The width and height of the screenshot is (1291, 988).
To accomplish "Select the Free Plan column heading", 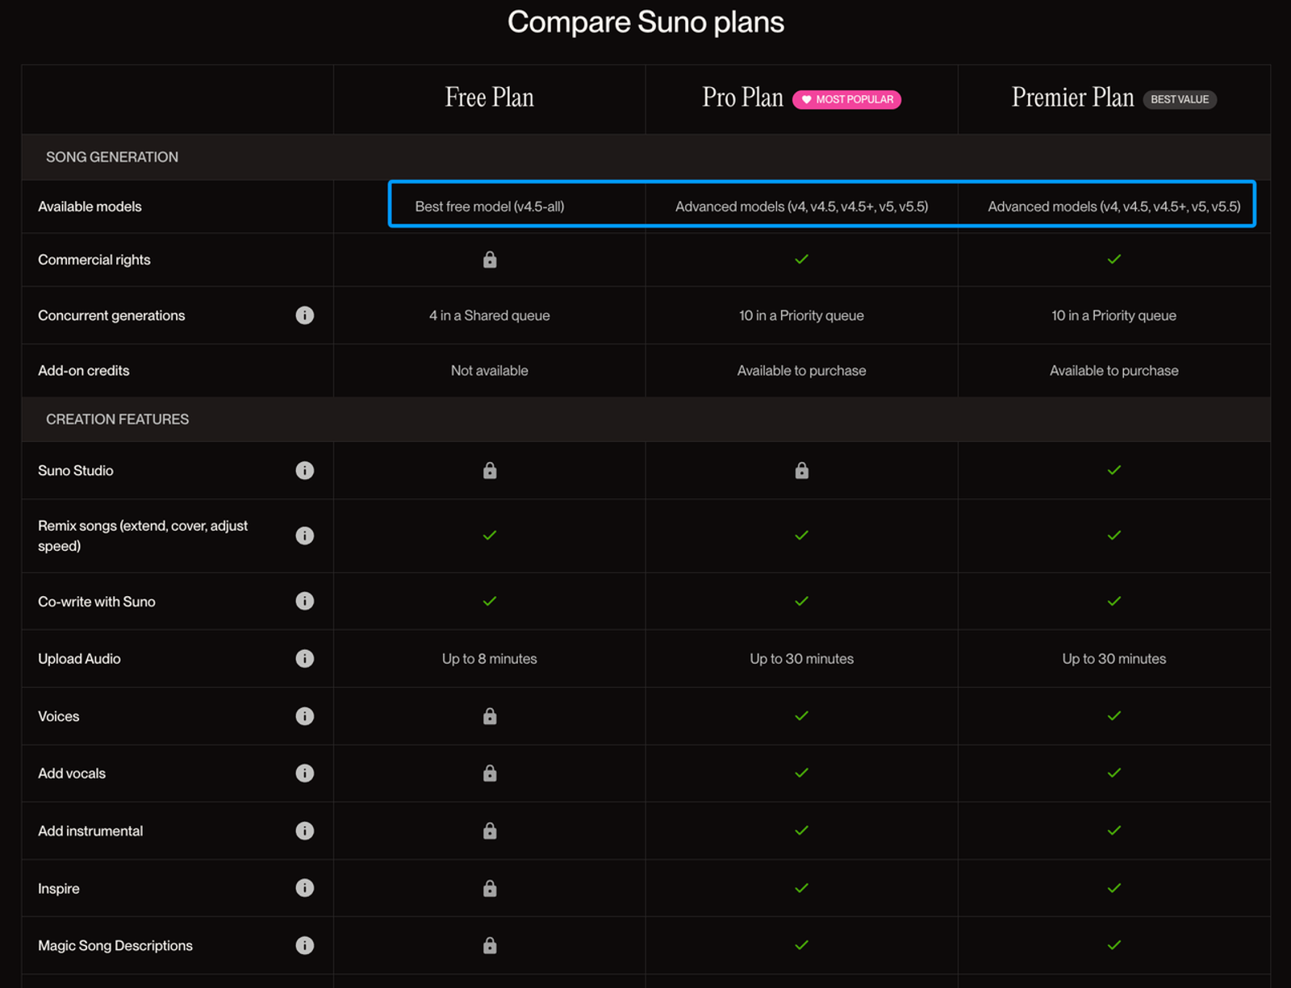I will click(490, 98).
